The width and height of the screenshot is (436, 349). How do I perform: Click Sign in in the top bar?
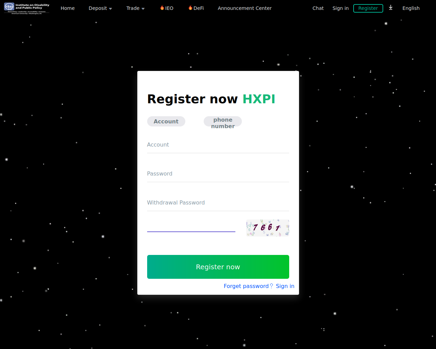click(340, 8)
